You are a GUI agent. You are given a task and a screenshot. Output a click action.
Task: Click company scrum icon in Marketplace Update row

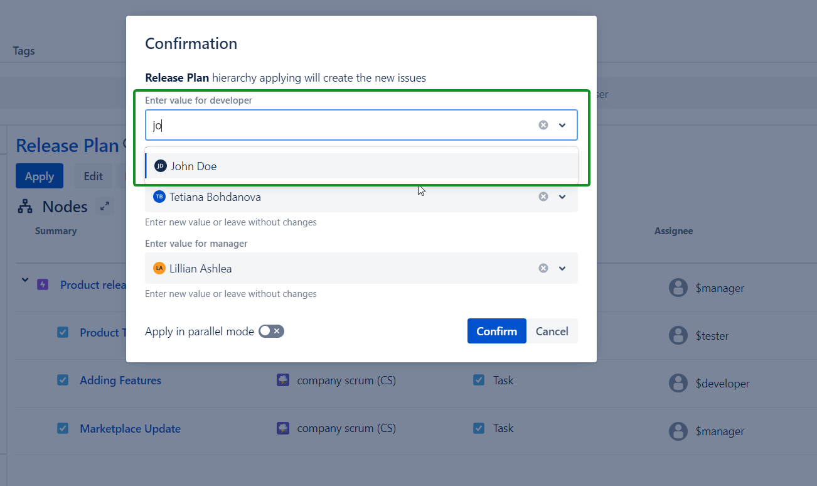click(283, 428)
